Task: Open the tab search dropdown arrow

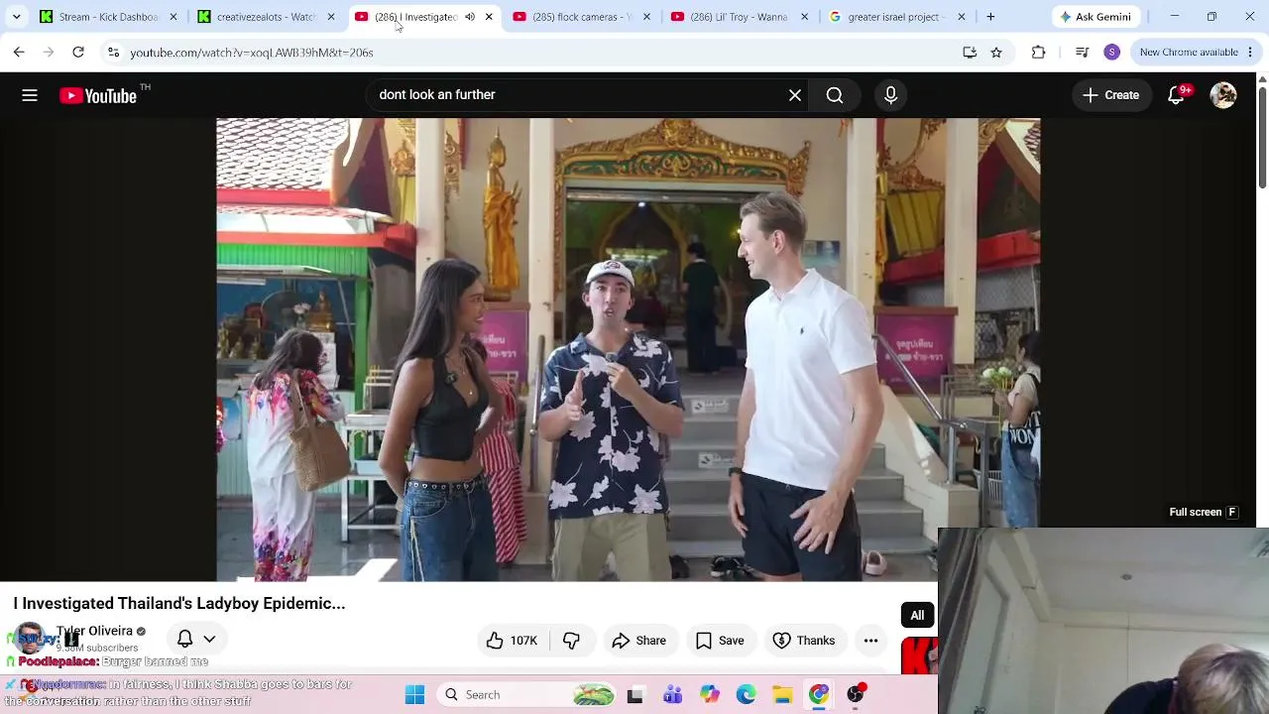Action: coord(16,17)
